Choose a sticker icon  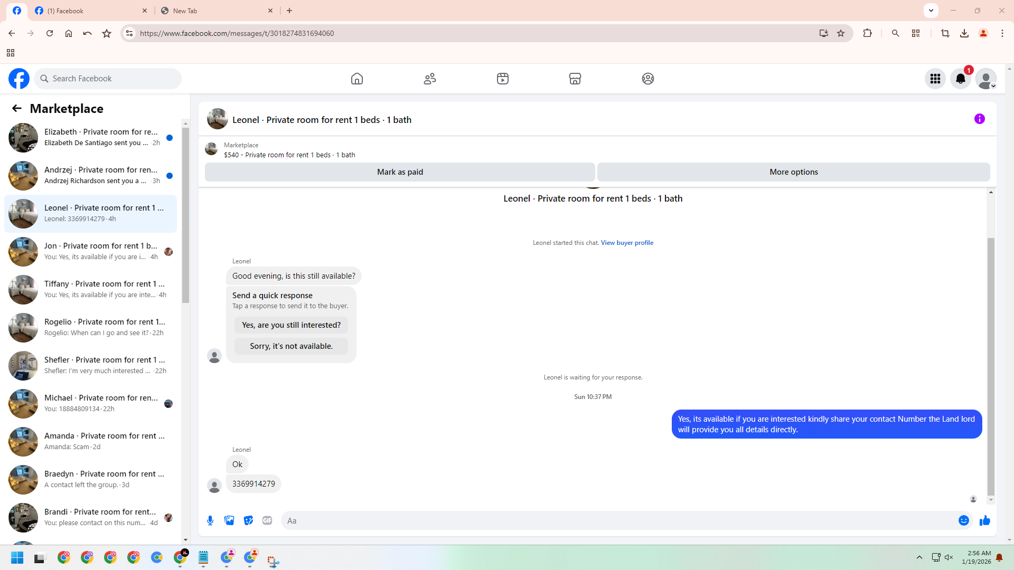(248, 520)
